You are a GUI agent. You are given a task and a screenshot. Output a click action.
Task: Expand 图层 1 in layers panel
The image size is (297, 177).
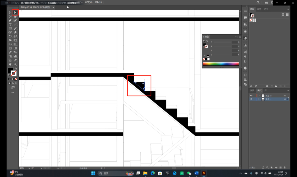click(259, 99)
